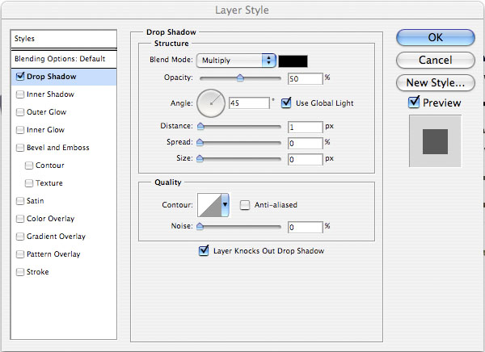Click the Distance slider handle
The height and width of the screenshot is (352, 485).
coord(200,126)
